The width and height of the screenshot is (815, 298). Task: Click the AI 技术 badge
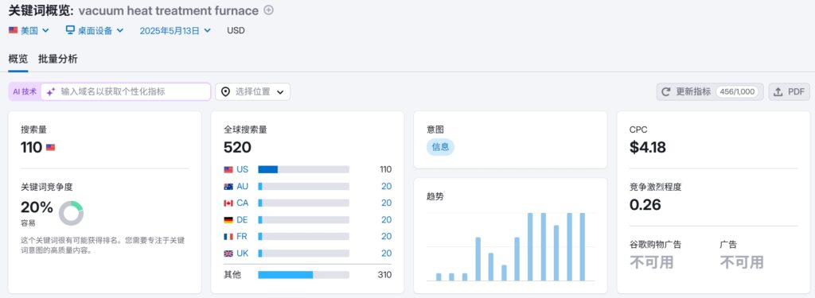[x=25, y=92]
